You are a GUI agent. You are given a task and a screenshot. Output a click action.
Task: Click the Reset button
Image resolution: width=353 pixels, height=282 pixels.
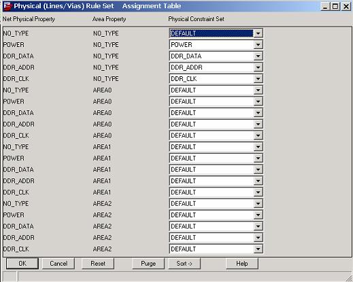click(98, 264)
